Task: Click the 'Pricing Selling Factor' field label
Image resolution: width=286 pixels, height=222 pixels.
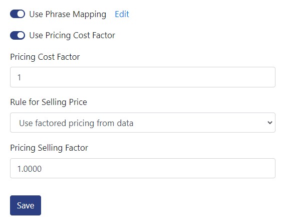Action: (x=49, y=148)
